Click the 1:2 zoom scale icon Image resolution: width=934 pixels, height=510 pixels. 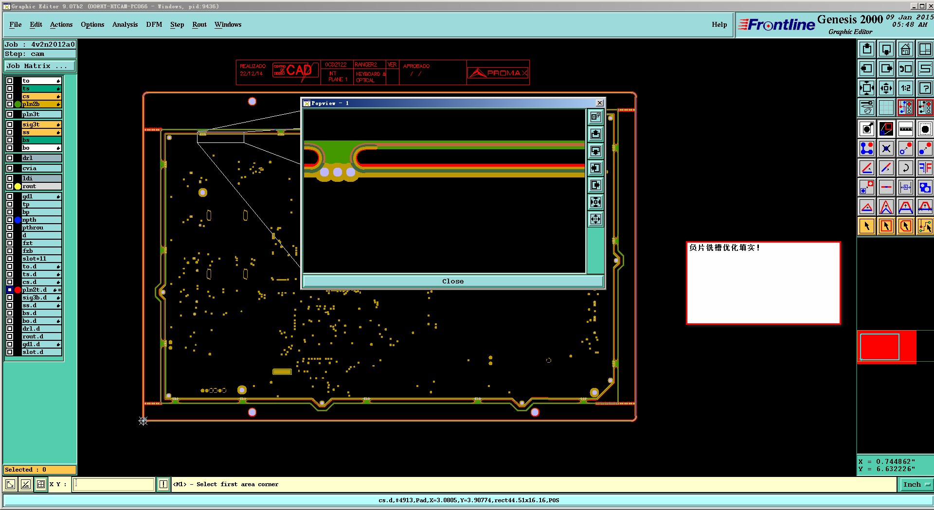pyautogui.click(x=906, y=88)
